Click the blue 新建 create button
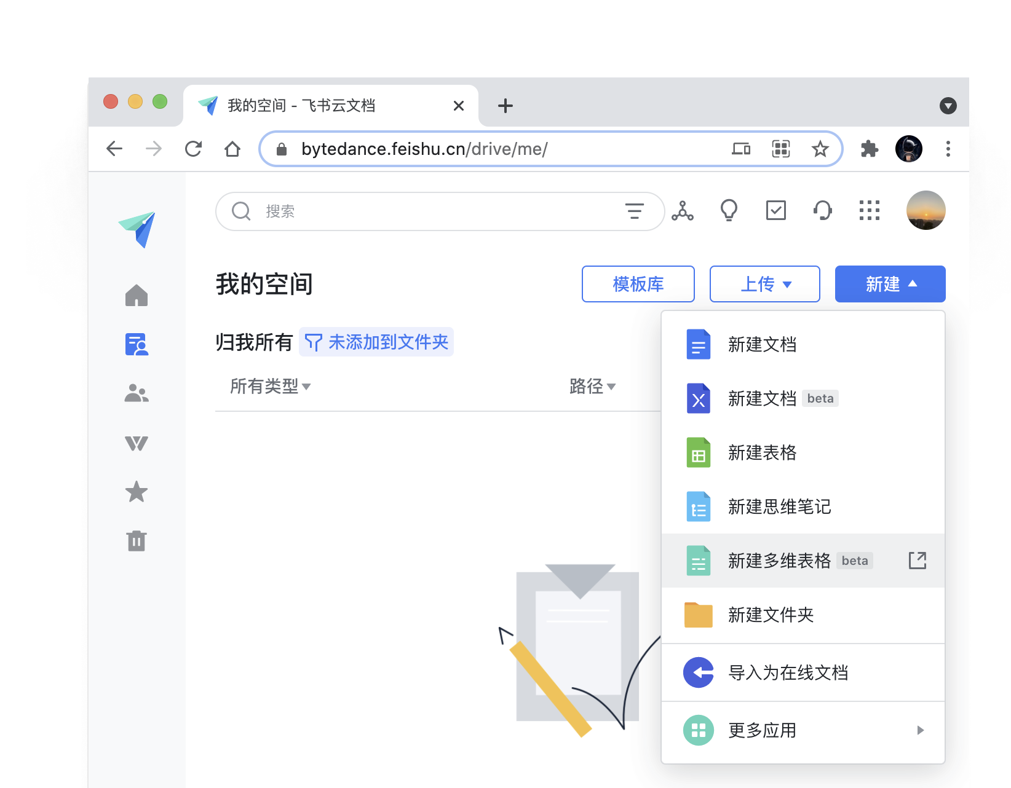The image size is (1011, 788). [889, 284]
